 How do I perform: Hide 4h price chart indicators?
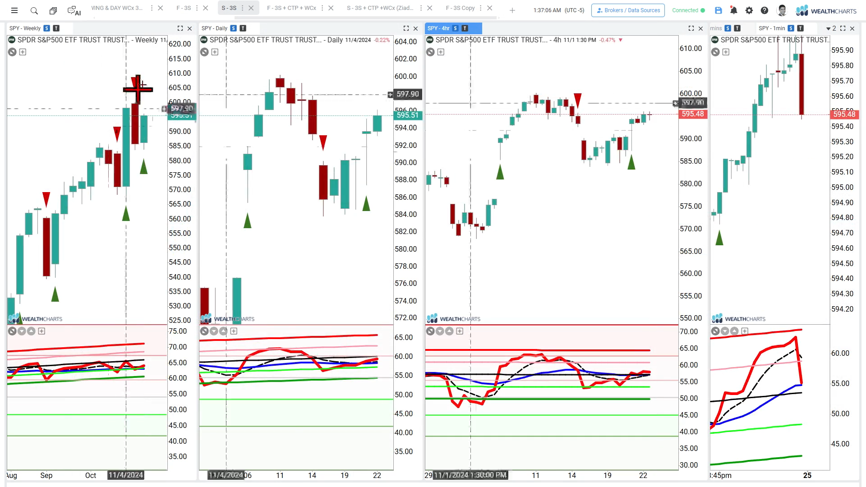[430, 52]
